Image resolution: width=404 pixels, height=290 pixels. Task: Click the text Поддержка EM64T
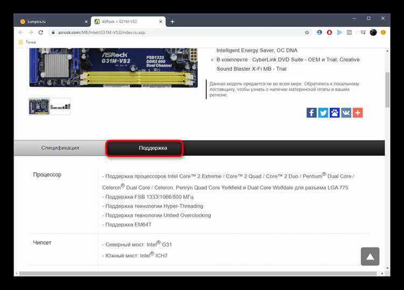pyautogui.click(x=127, y=224)
